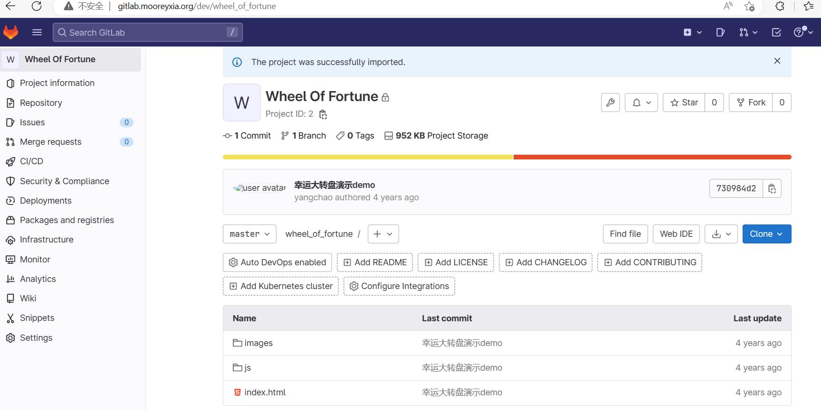Open the Help menu icon
821x410 pixels.
click(803, 32)
